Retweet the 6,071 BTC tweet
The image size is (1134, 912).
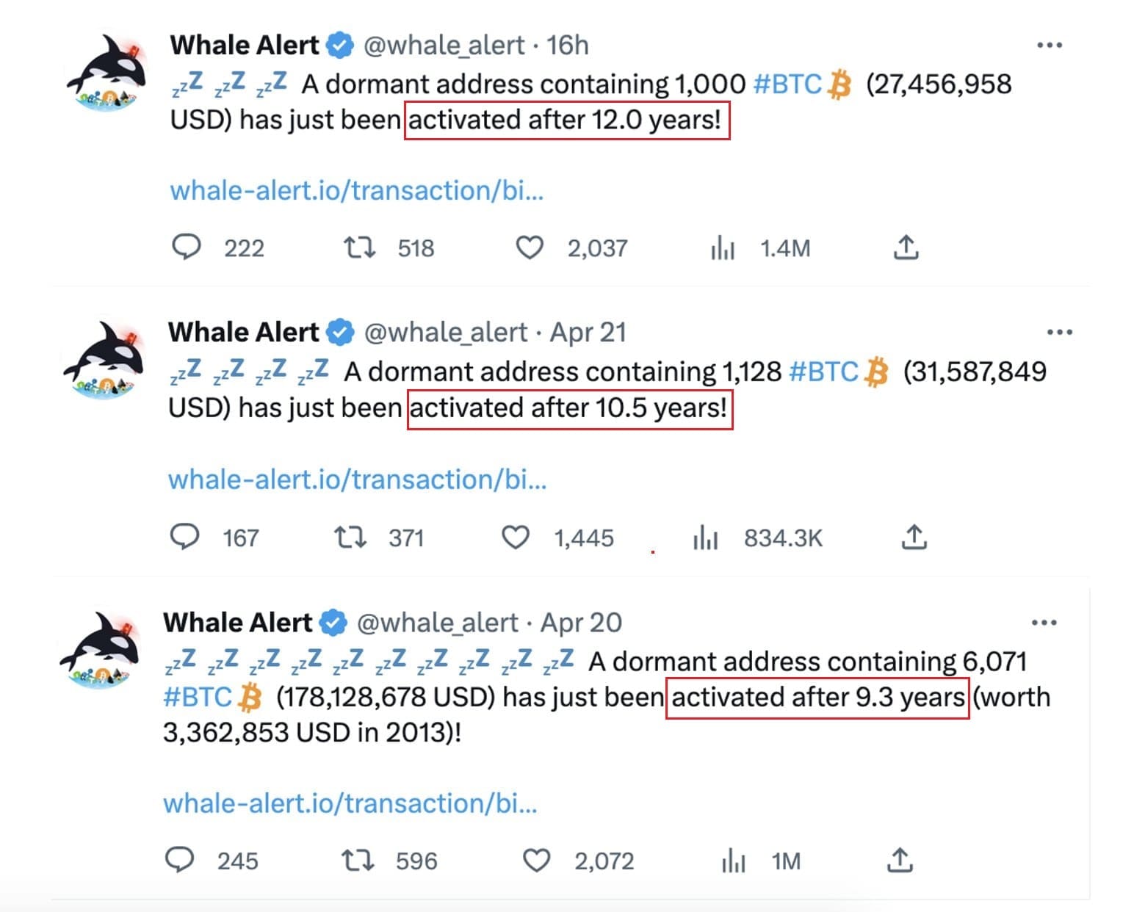click(358, 860)
